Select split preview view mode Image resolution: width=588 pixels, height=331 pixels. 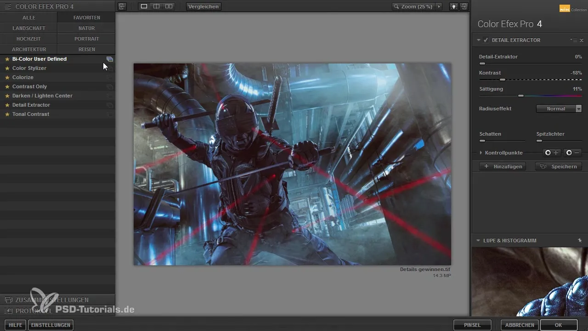(x=156, y=6)
